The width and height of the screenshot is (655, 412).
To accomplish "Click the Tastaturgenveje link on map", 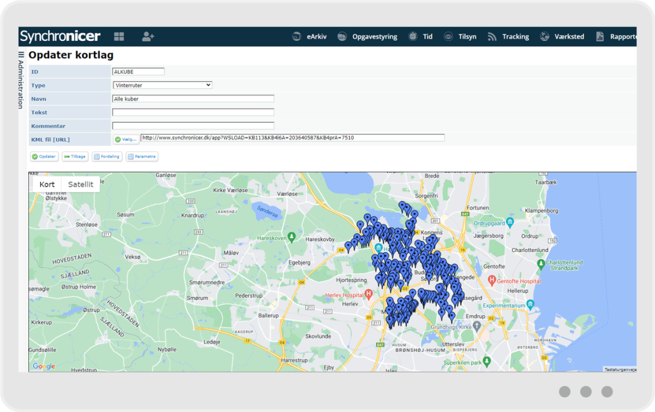I will coord(620,369).
